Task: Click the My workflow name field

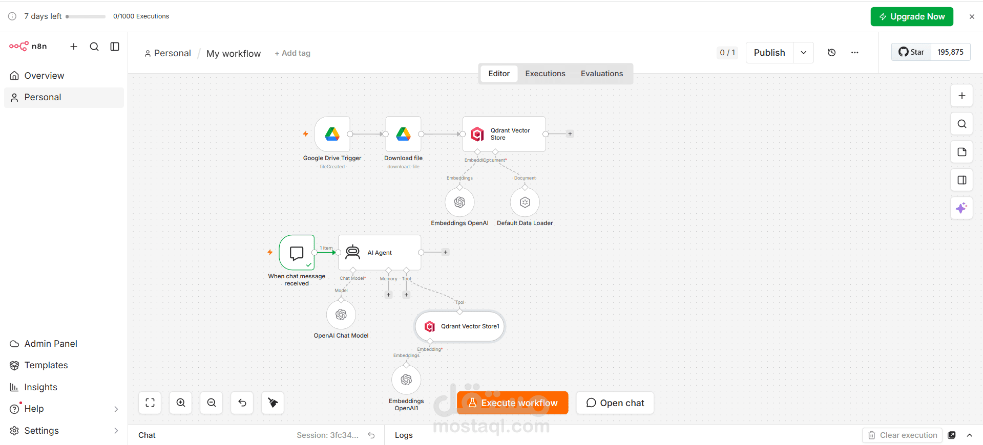Action: (234, 54)
